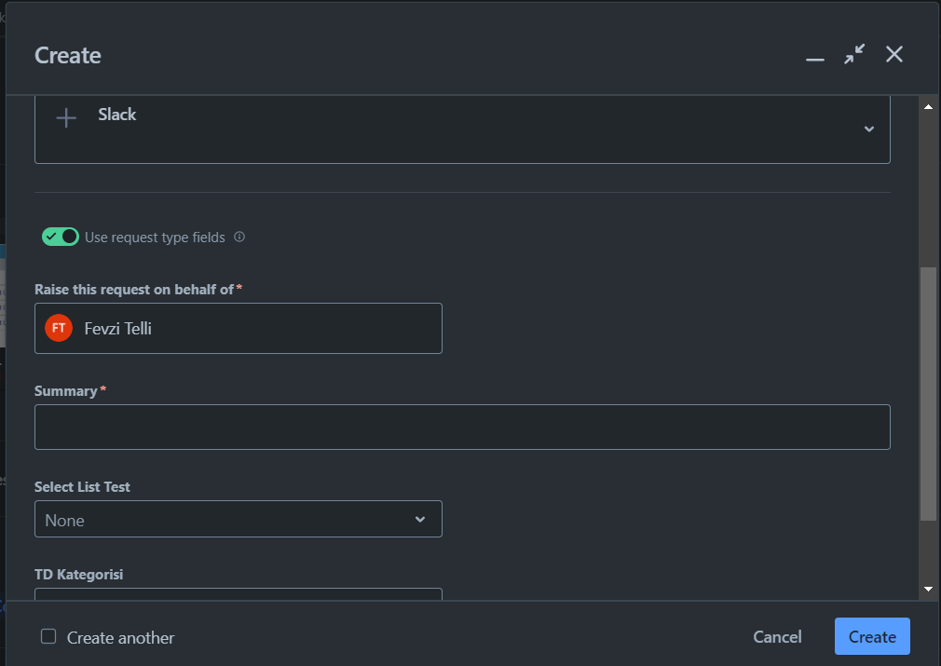
Task: Click inside the Summary input field
Action: click(x=462, y=427)
